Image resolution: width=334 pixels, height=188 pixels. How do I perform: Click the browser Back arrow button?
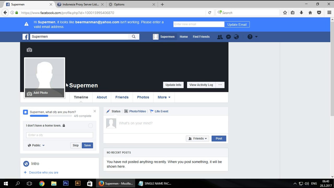point(5,13)
